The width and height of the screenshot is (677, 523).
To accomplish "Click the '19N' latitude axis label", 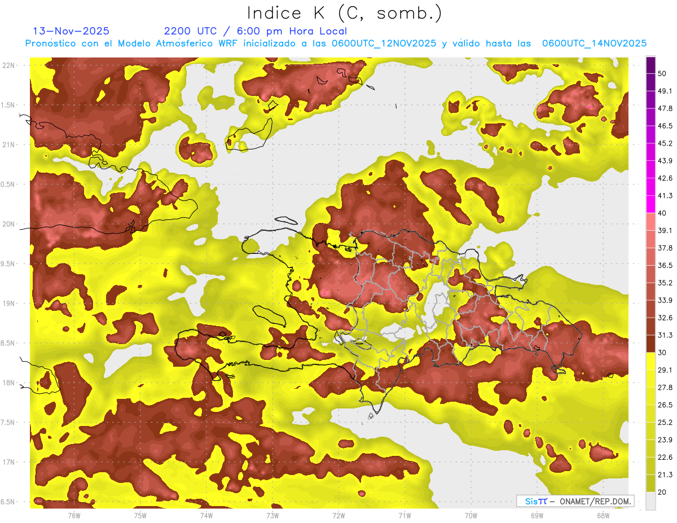I will coord(9,304).
